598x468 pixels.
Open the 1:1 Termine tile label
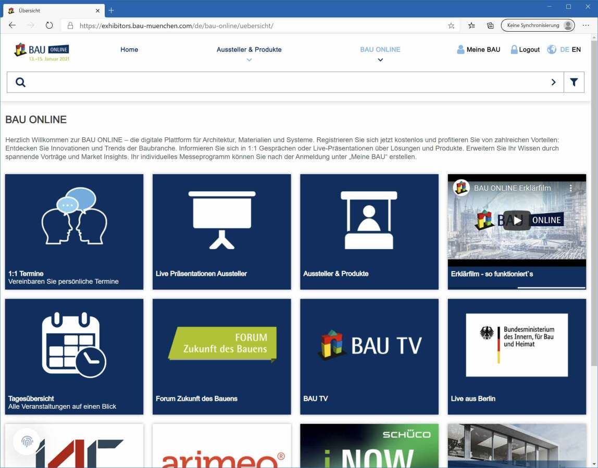click(x=26, y=274)
